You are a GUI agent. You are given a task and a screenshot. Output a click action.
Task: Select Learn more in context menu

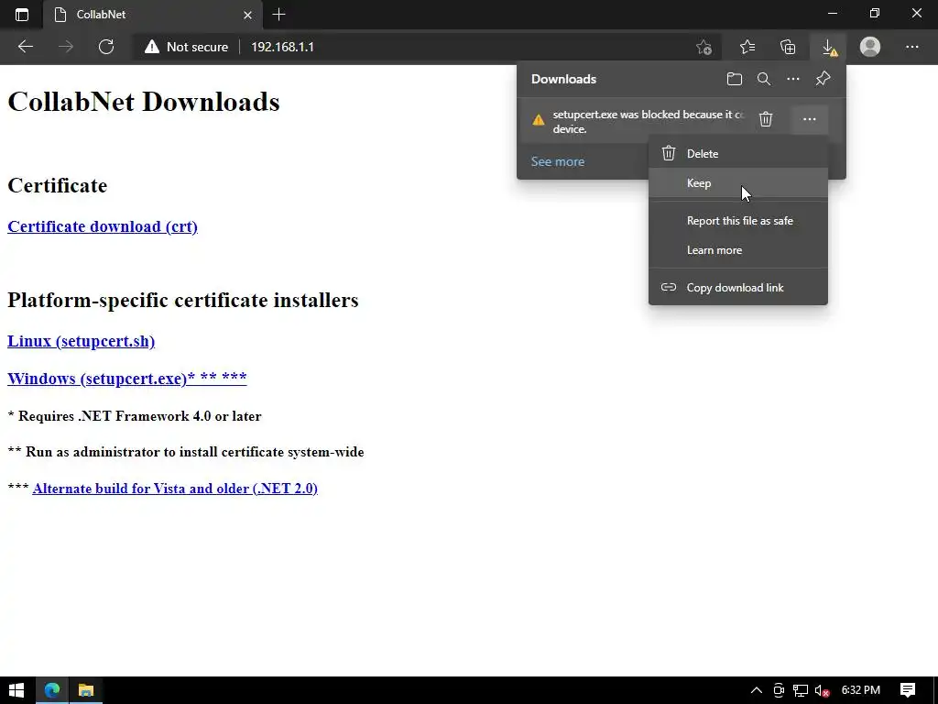(738, 250)
